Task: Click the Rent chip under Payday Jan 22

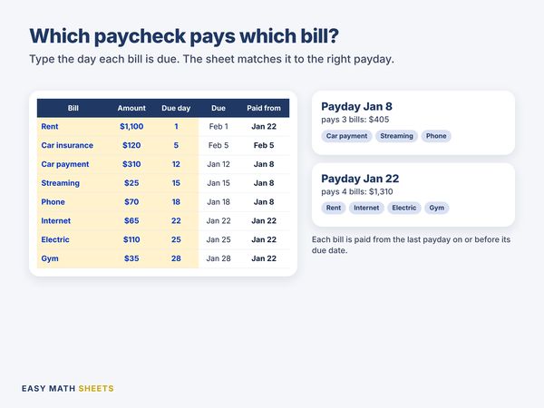Action: (x=334, y=208)
